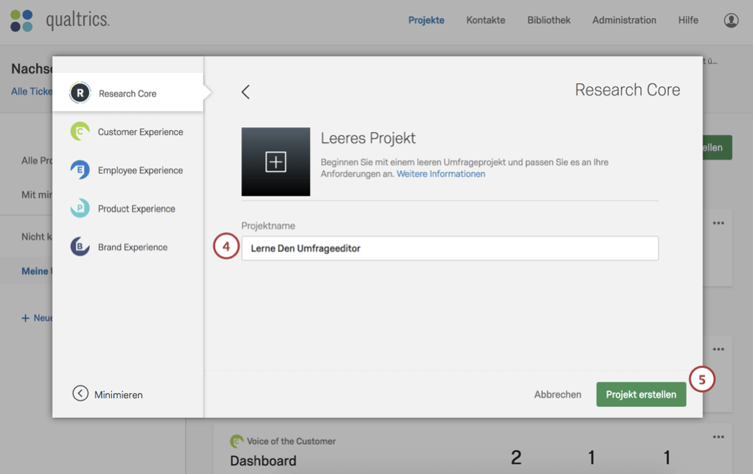Image resolution: width=753 pixels, height=474 pixels.
Task: Click the Projektname input field
Action: 450,248
